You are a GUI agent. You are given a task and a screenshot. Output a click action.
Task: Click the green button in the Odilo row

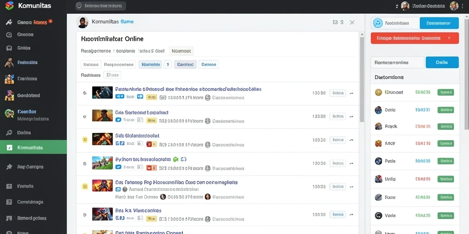pos(446,110)
